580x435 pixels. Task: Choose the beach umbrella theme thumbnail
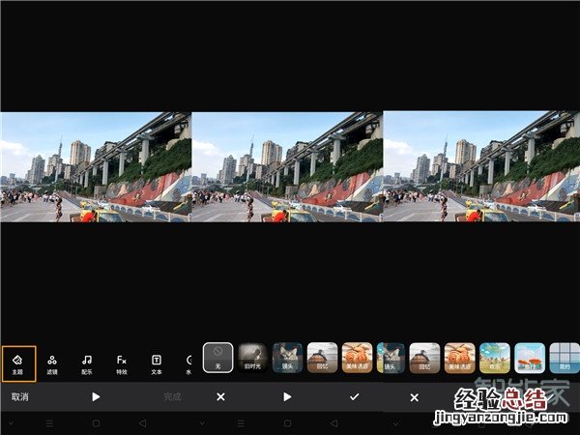[530, 358]
